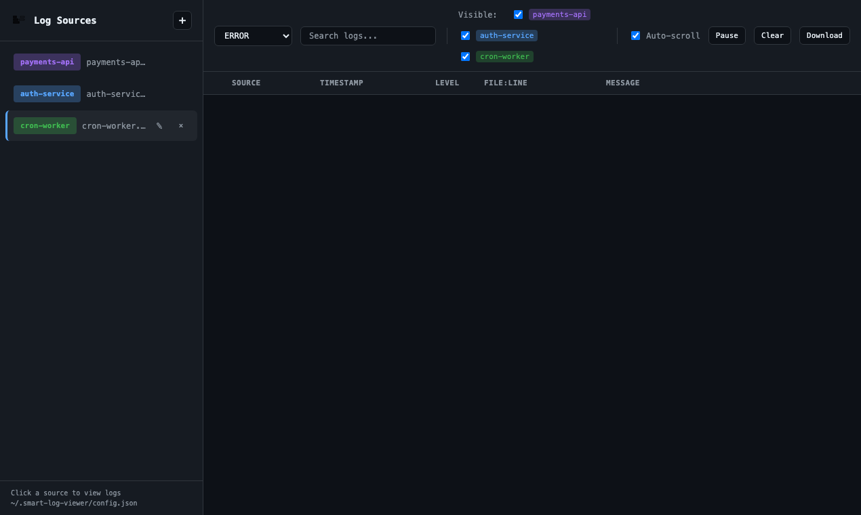Click the MESSAGE column header
861x515 pixels.
(x=622, y=83)
